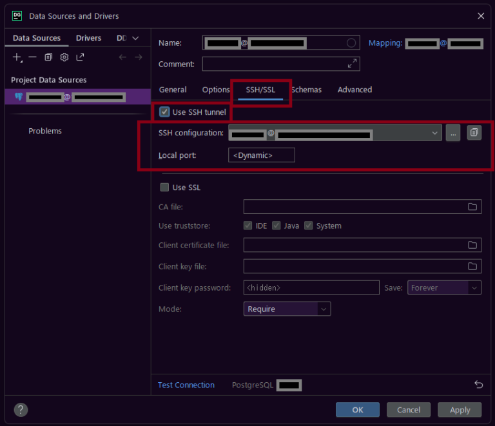Click the Test Connection link
The width and height of the screenshot is (495, 426).
pyautogui.click(x=186, y=385)
